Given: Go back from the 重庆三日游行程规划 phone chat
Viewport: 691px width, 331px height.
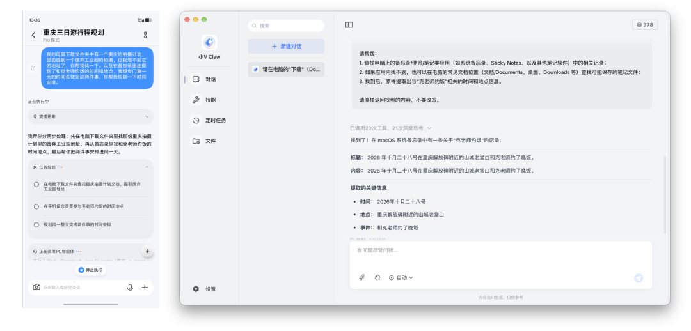Looking at the screenshot, I should [33, 35].
